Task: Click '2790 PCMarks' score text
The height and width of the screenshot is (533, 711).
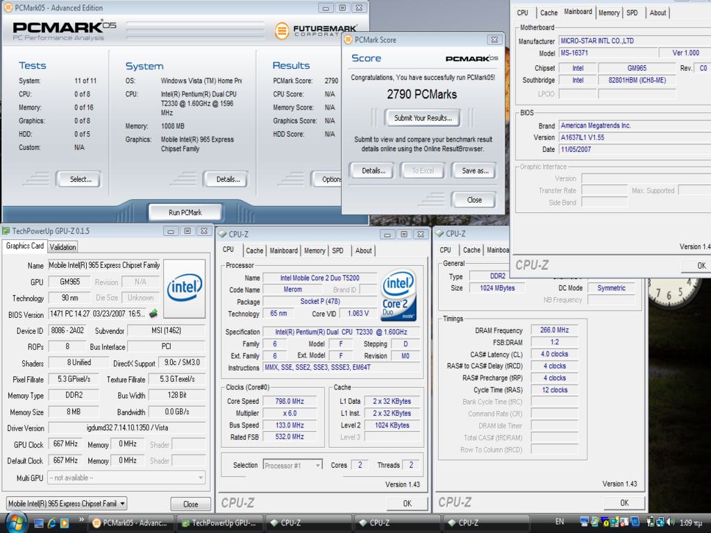Action: pos(421,94)
